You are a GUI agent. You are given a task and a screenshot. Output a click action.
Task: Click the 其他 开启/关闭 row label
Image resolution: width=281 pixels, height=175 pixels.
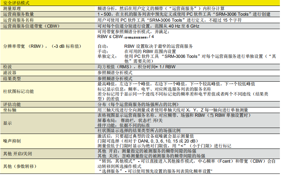(x=18, y=154)
